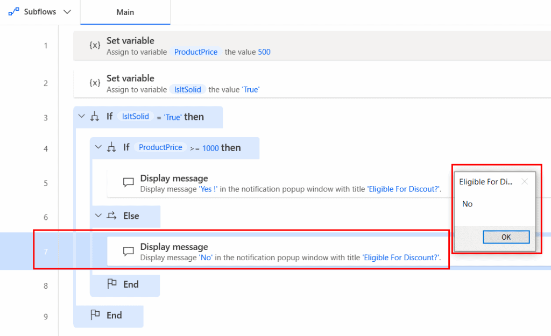Viewport: 551px width, 336px height.
Task: Click the Subflows icon
Action: [13, 12]
